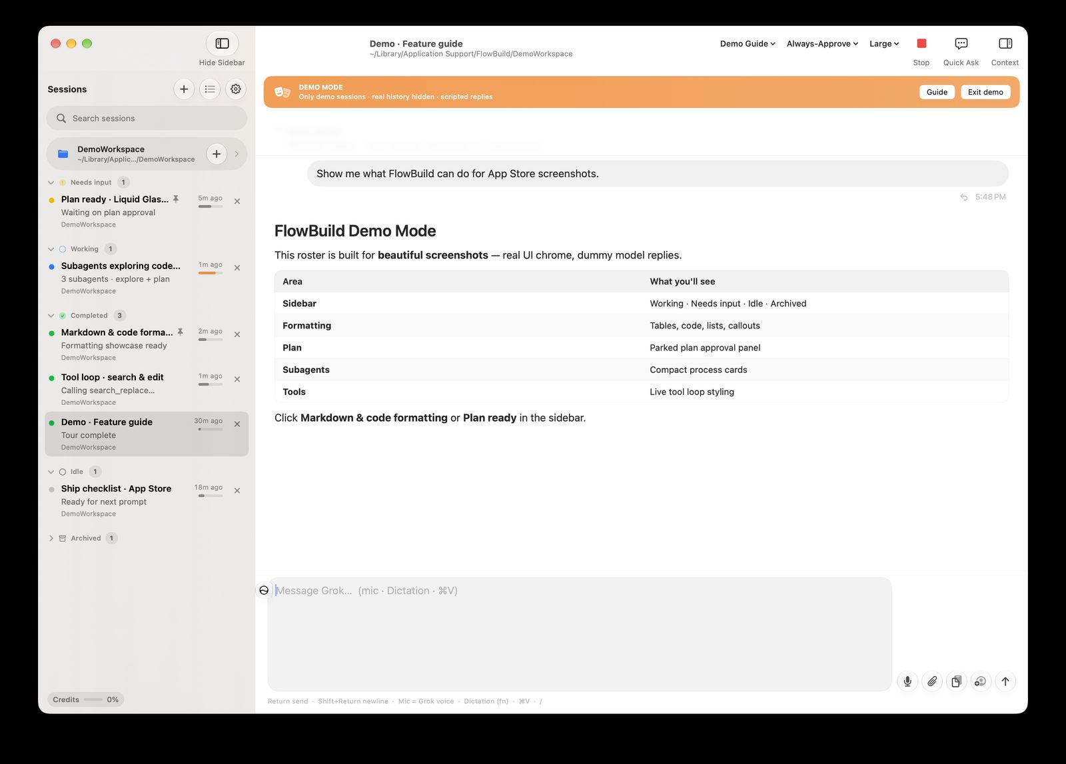Open the Large size dropdown
This screenshot has width=1066, height=764.
coord(884,44)
